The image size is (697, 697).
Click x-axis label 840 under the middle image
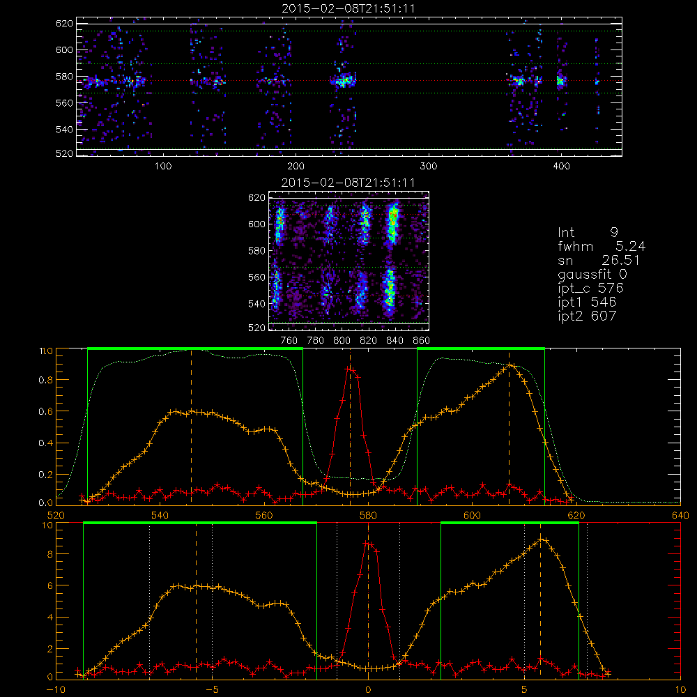(395, 341)
